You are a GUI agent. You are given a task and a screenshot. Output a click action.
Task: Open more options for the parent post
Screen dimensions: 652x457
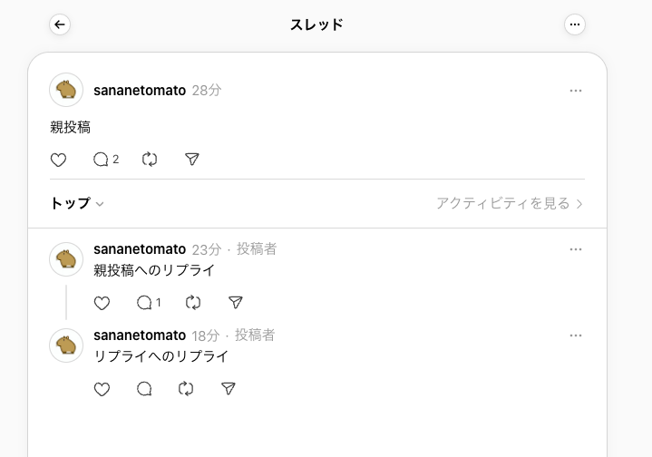coord(576,91)
